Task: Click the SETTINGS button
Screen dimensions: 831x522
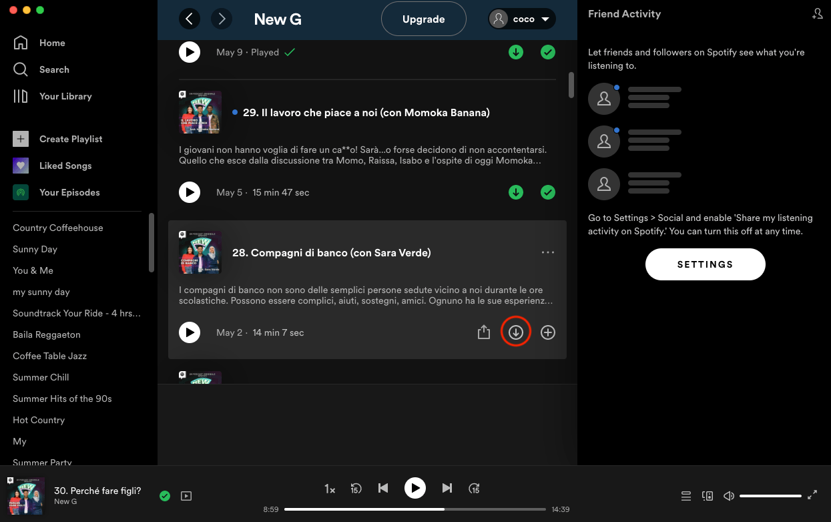Action: click(705, 264)
